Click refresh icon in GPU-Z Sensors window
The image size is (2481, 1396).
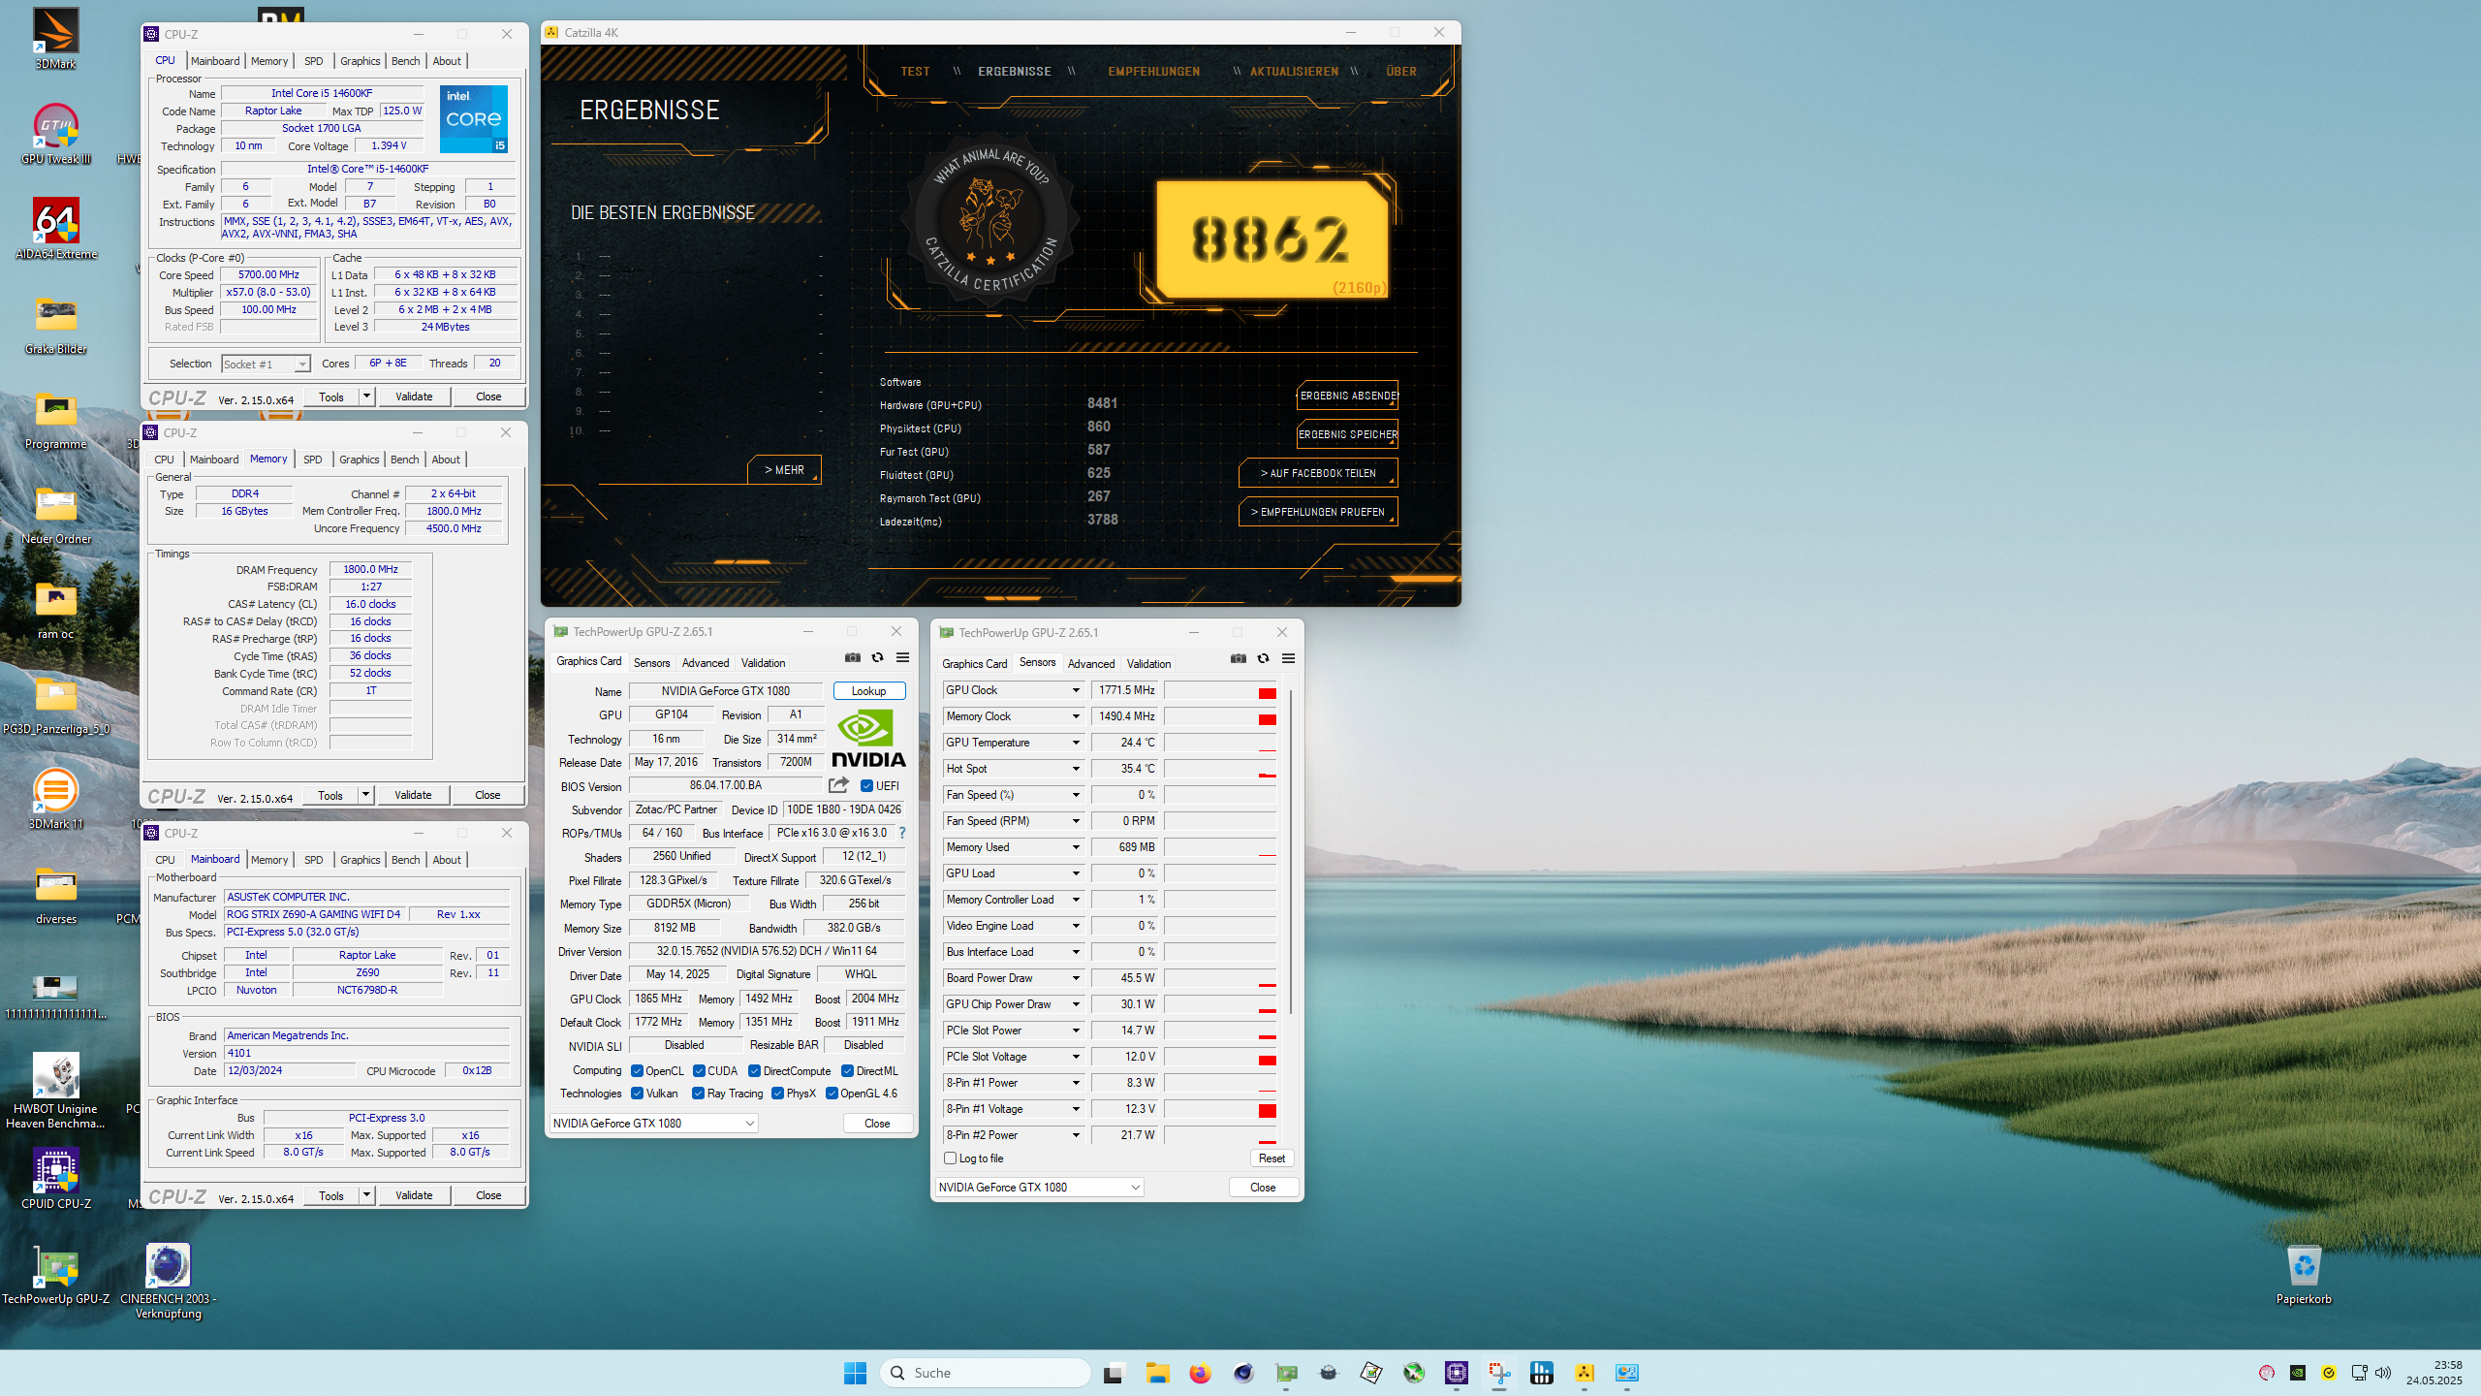coord(1263,658)
